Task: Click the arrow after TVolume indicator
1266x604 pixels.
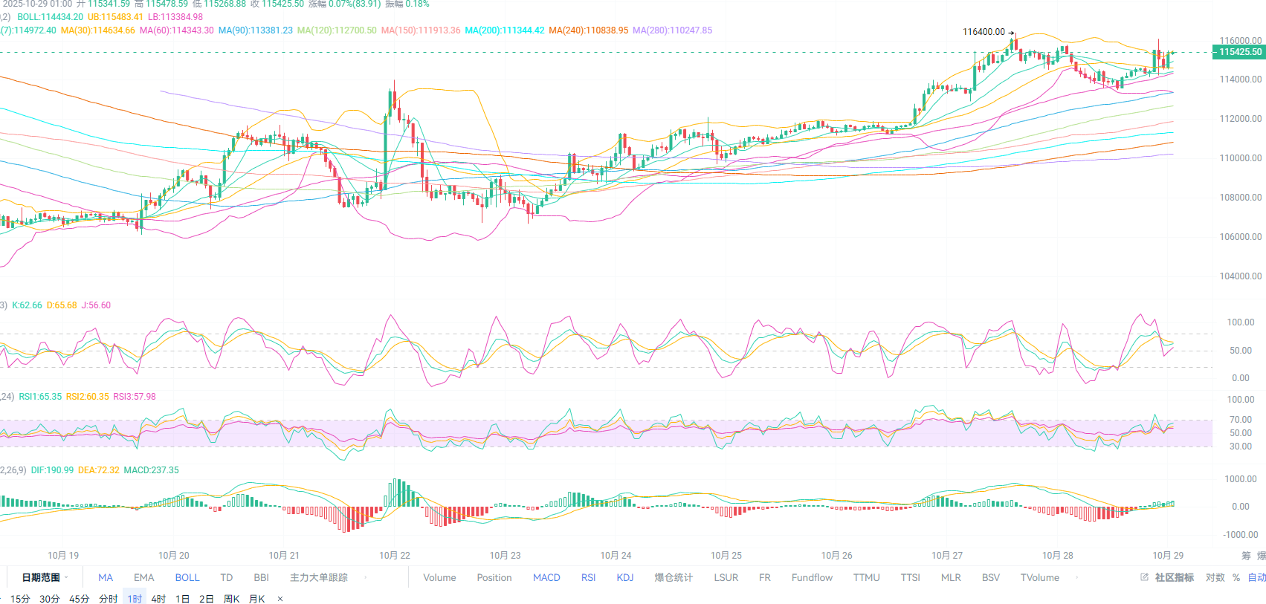Action: pos(1077,577)
